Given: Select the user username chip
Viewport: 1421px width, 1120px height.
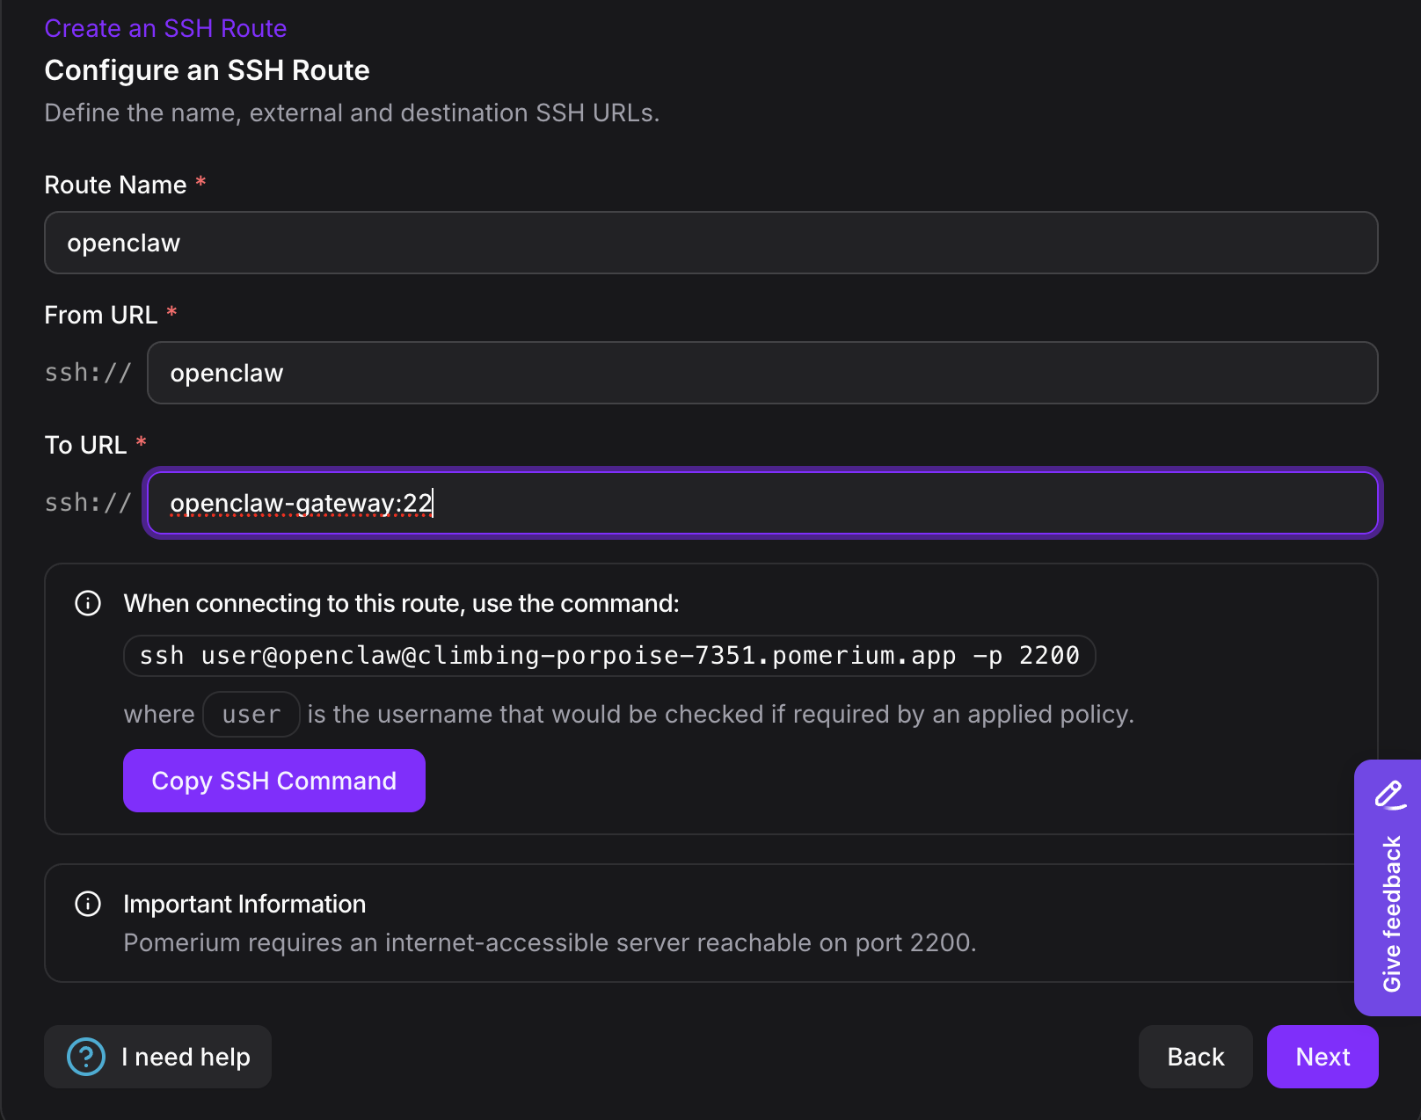Looking at the screenshot, I should [x=251, y=714].
